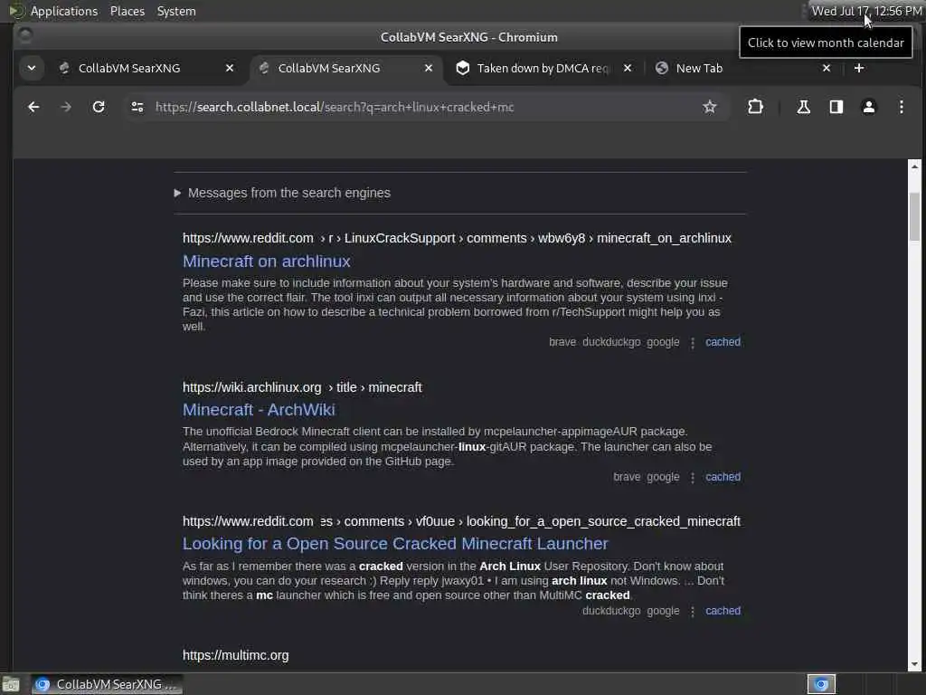Open site information icon in address bar

pyautogui.click(x=137, y=107)
